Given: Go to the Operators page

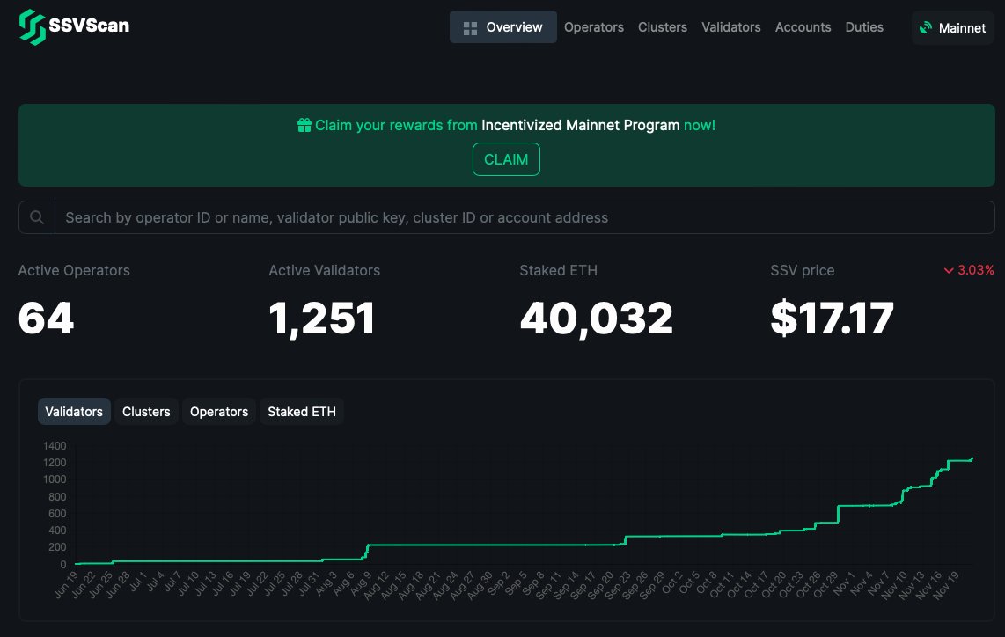Looking at the screenshot, I should click(593, 27).
